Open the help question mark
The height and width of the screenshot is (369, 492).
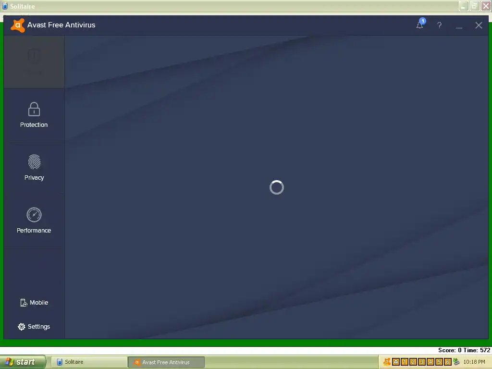pyautogui.click(x=439, y=25)
